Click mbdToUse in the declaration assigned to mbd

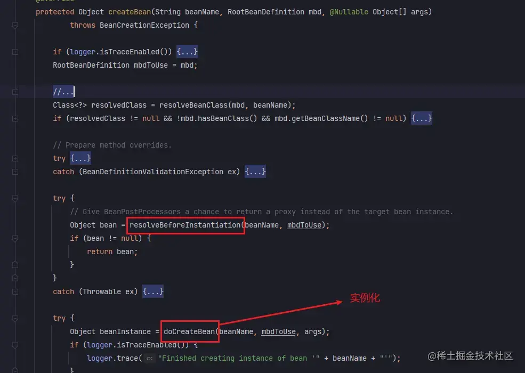[x=151, y=66]
